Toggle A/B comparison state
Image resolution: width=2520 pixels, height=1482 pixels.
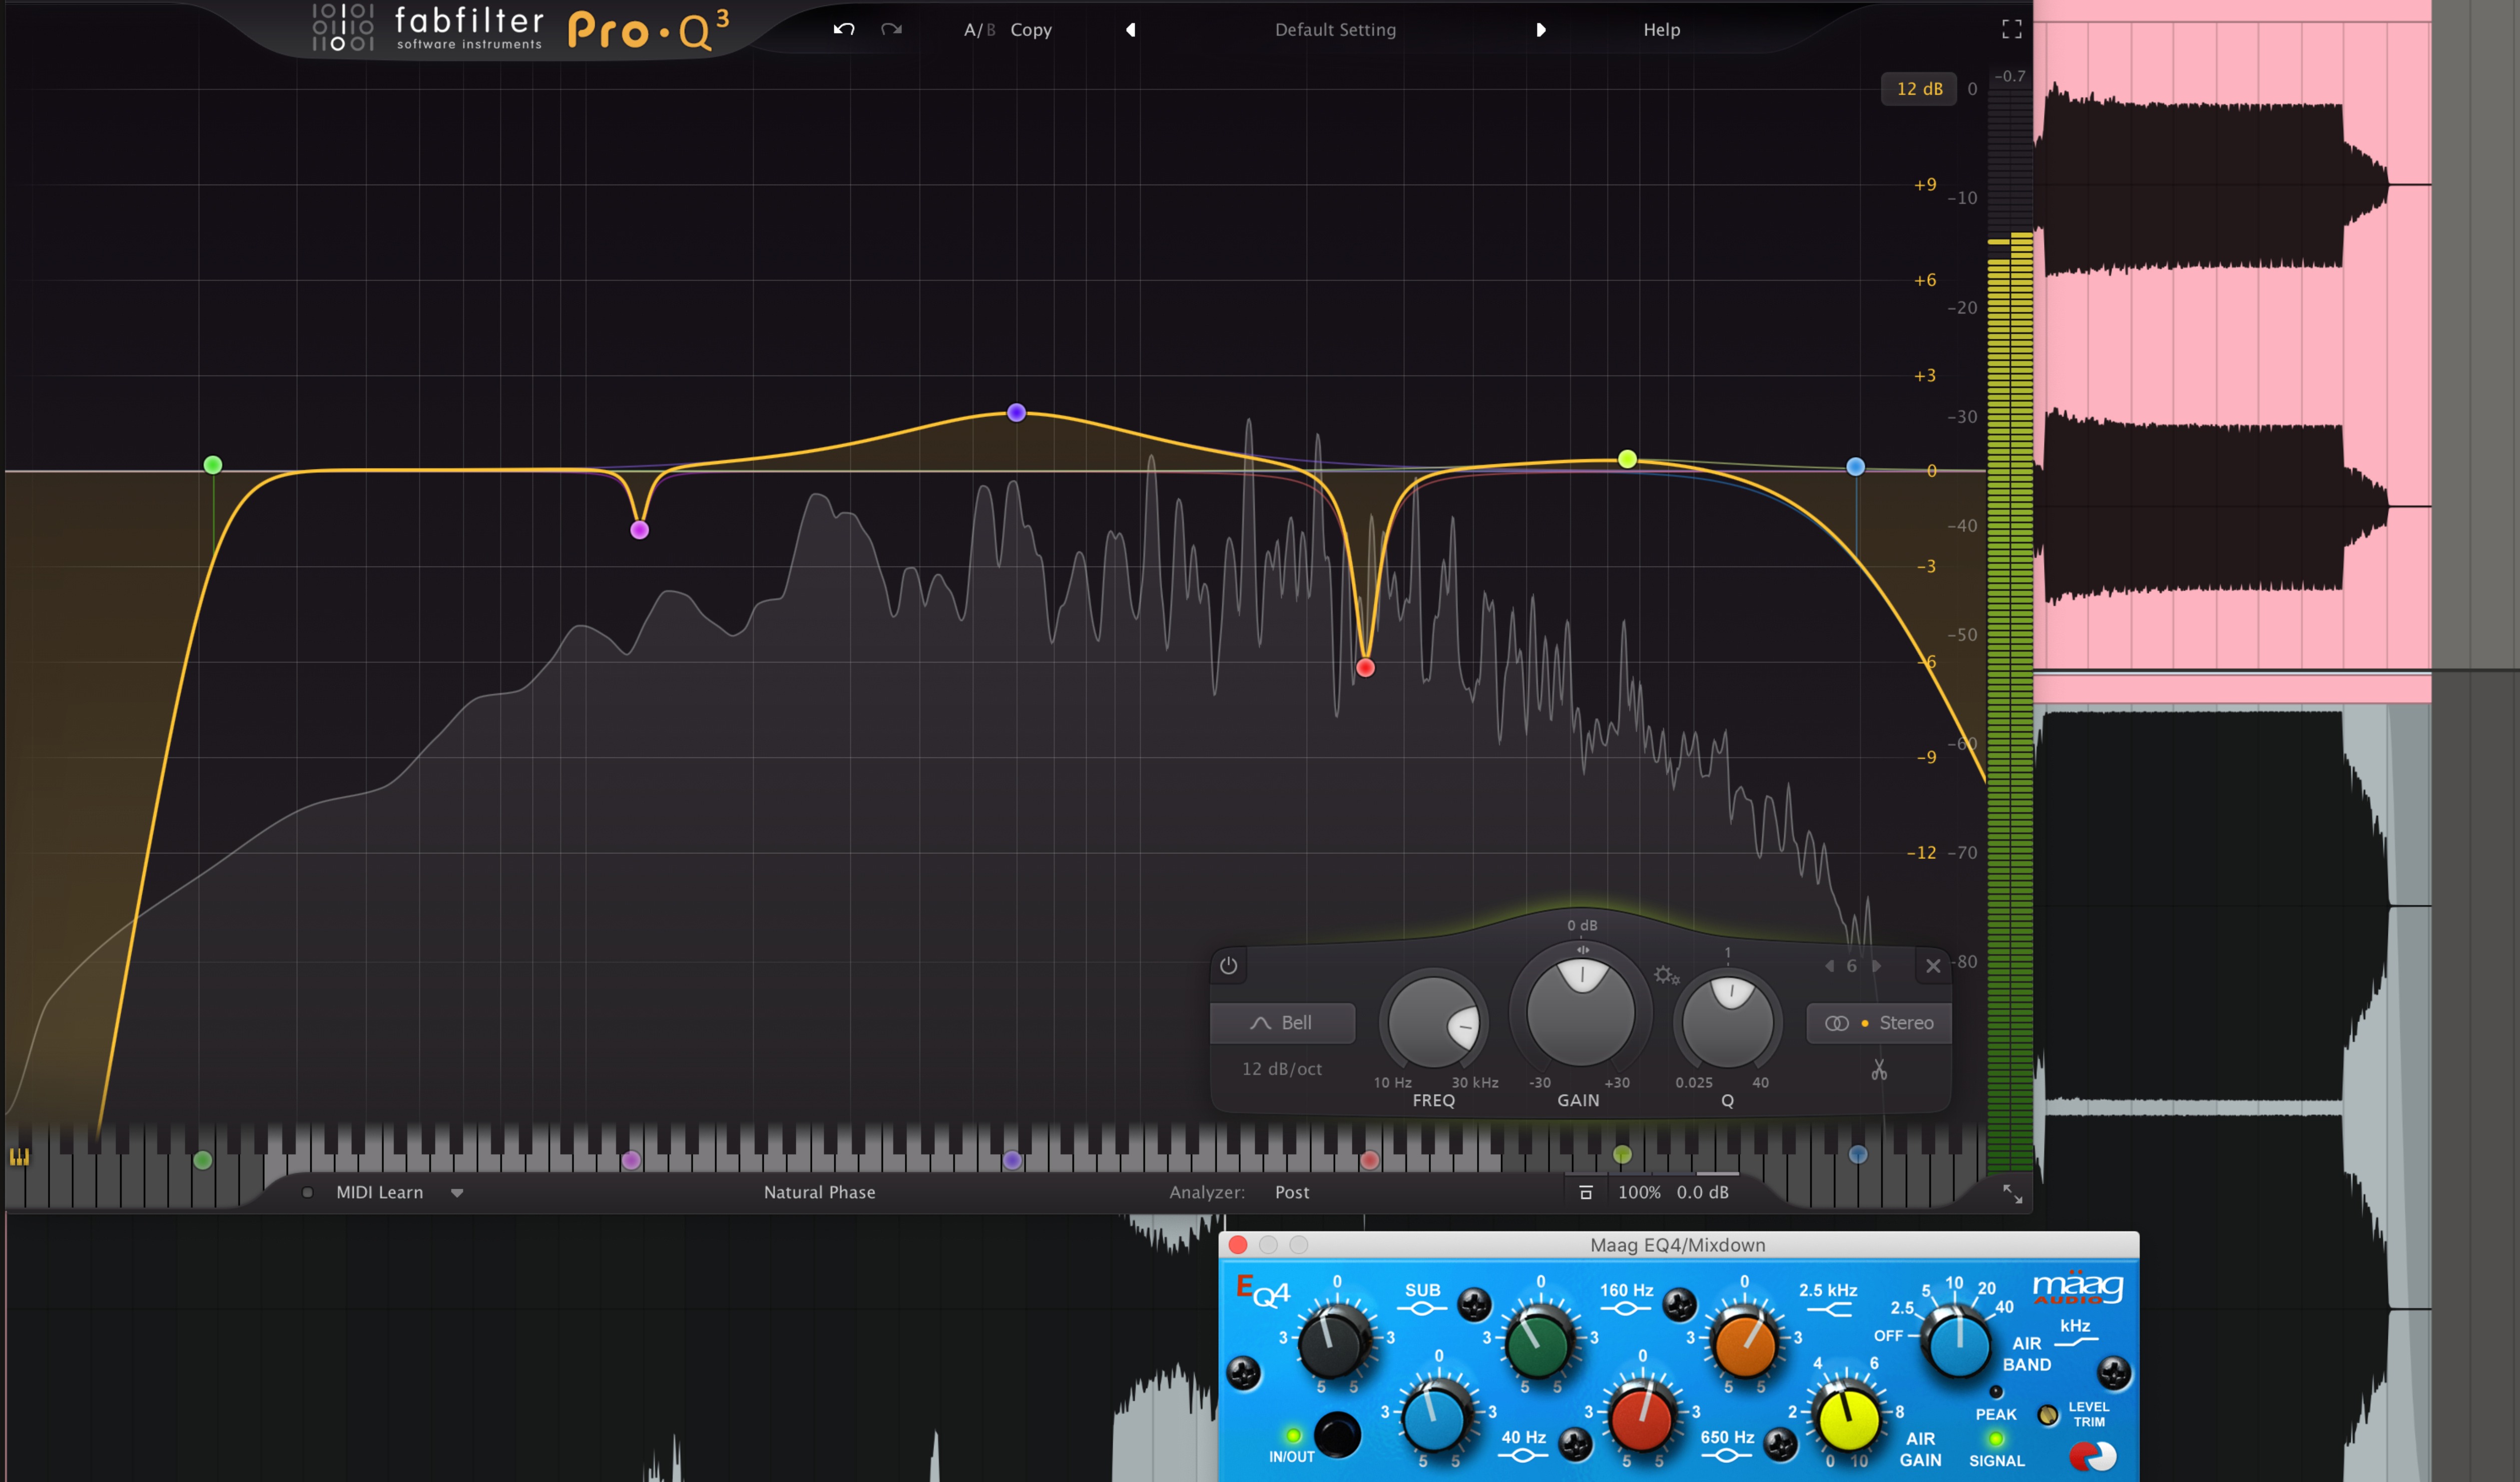point(978,30)
